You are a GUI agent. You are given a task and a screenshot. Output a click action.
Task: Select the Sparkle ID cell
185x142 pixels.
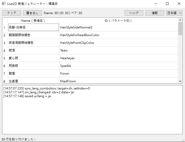tap(118, 66)
